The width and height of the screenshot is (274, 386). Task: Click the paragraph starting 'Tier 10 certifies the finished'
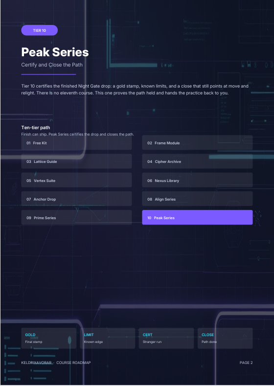[135, 90]
